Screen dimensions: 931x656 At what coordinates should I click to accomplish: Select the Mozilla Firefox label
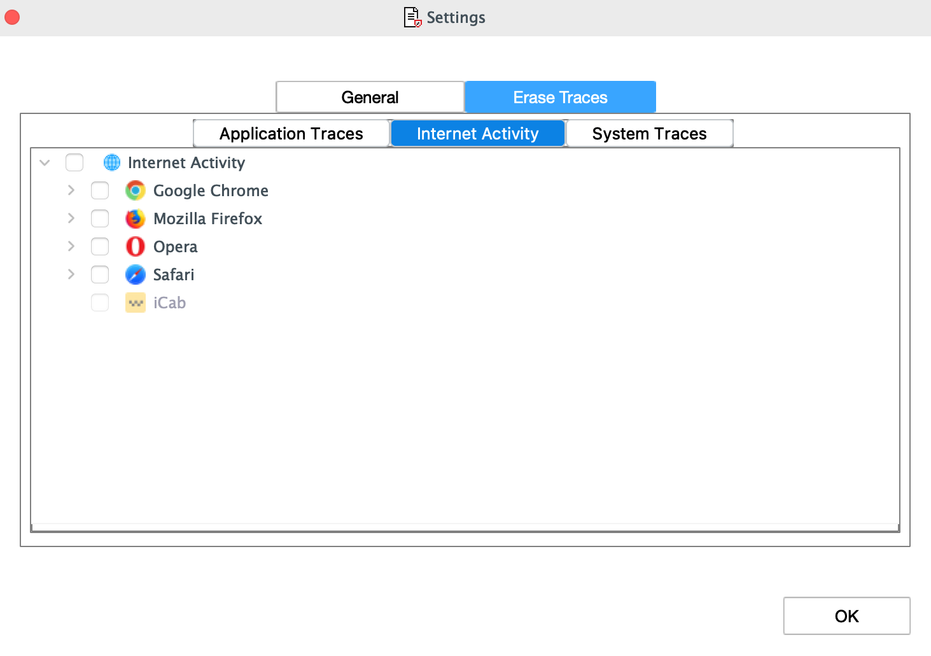click(207, 218)
